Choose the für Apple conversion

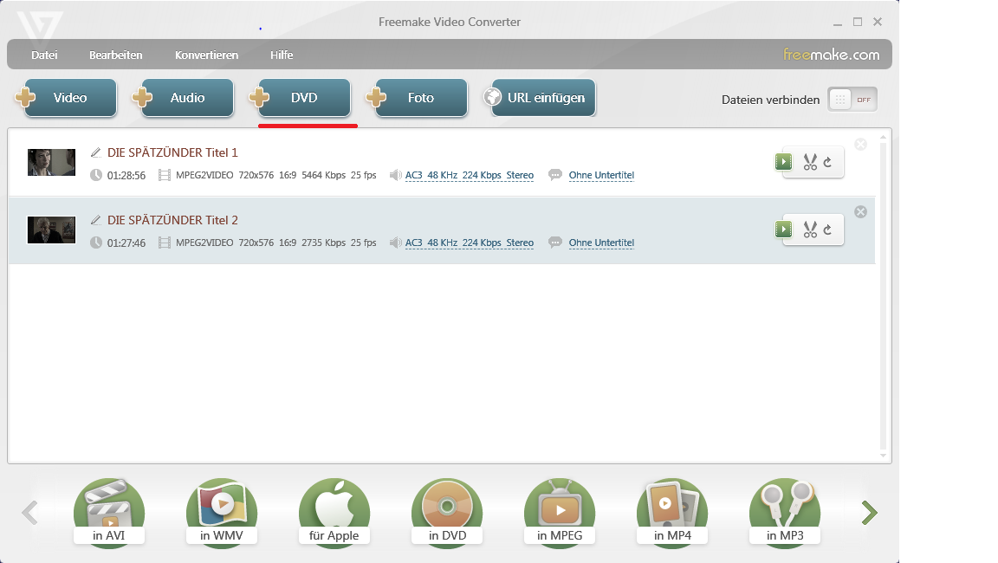pos(334,512)
